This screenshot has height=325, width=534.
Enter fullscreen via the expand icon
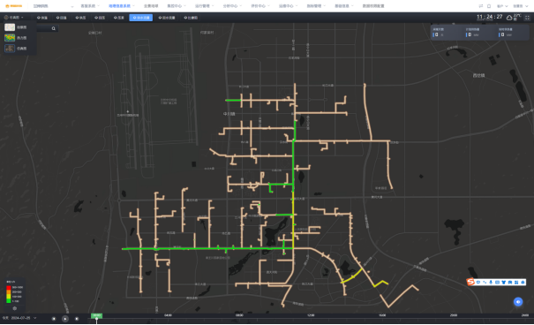527,18
